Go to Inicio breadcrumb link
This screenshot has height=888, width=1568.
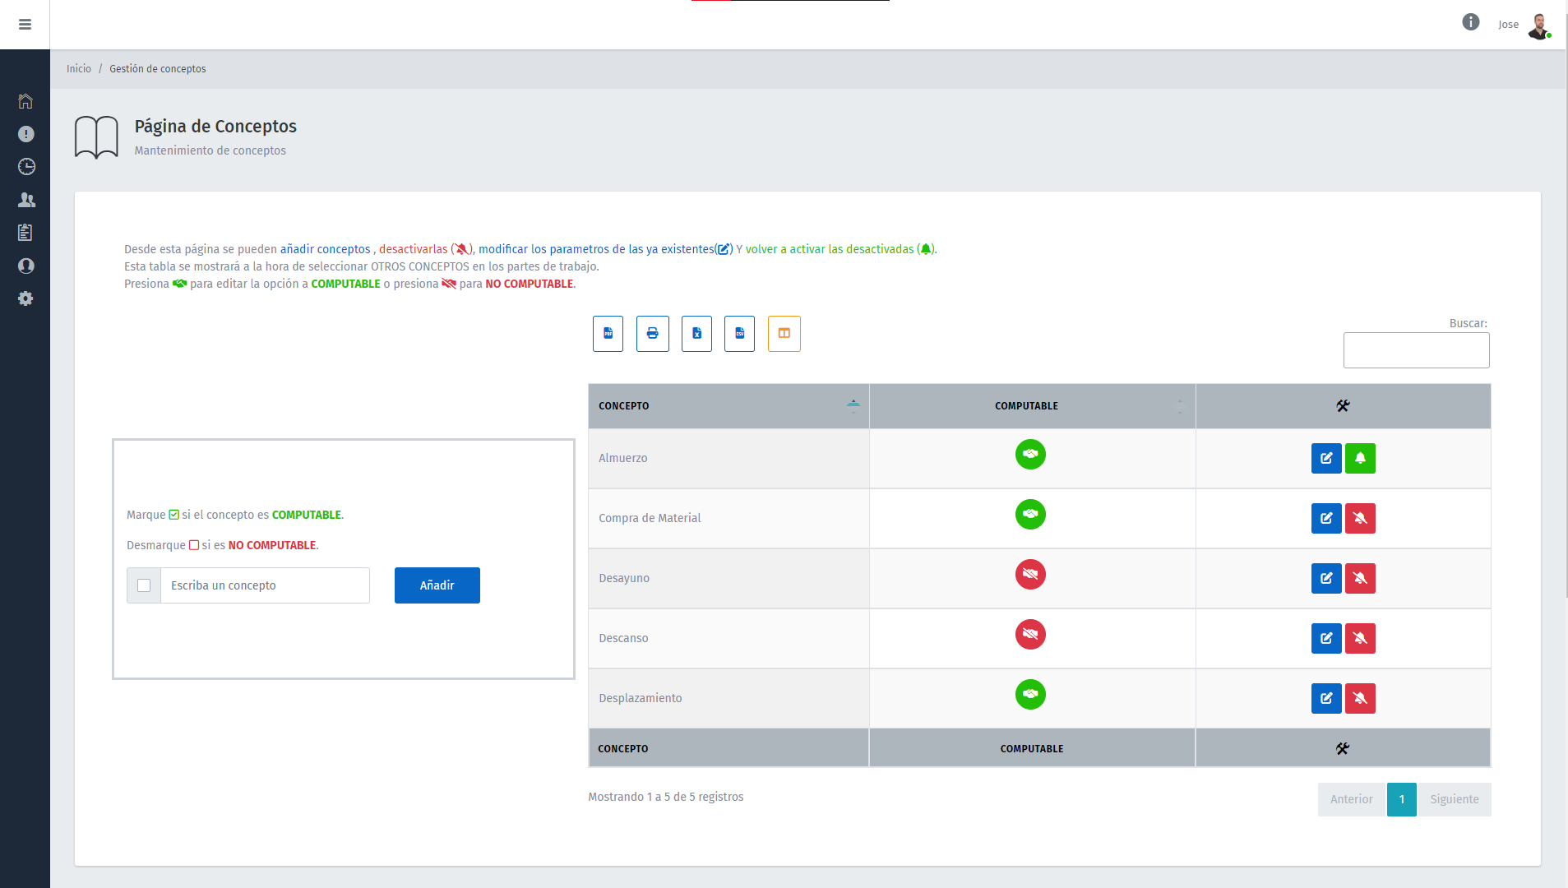79,69
